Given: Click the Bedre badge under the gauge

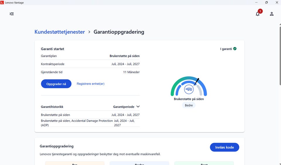Looking at the screenshot, I should click(x=189, y=105).
